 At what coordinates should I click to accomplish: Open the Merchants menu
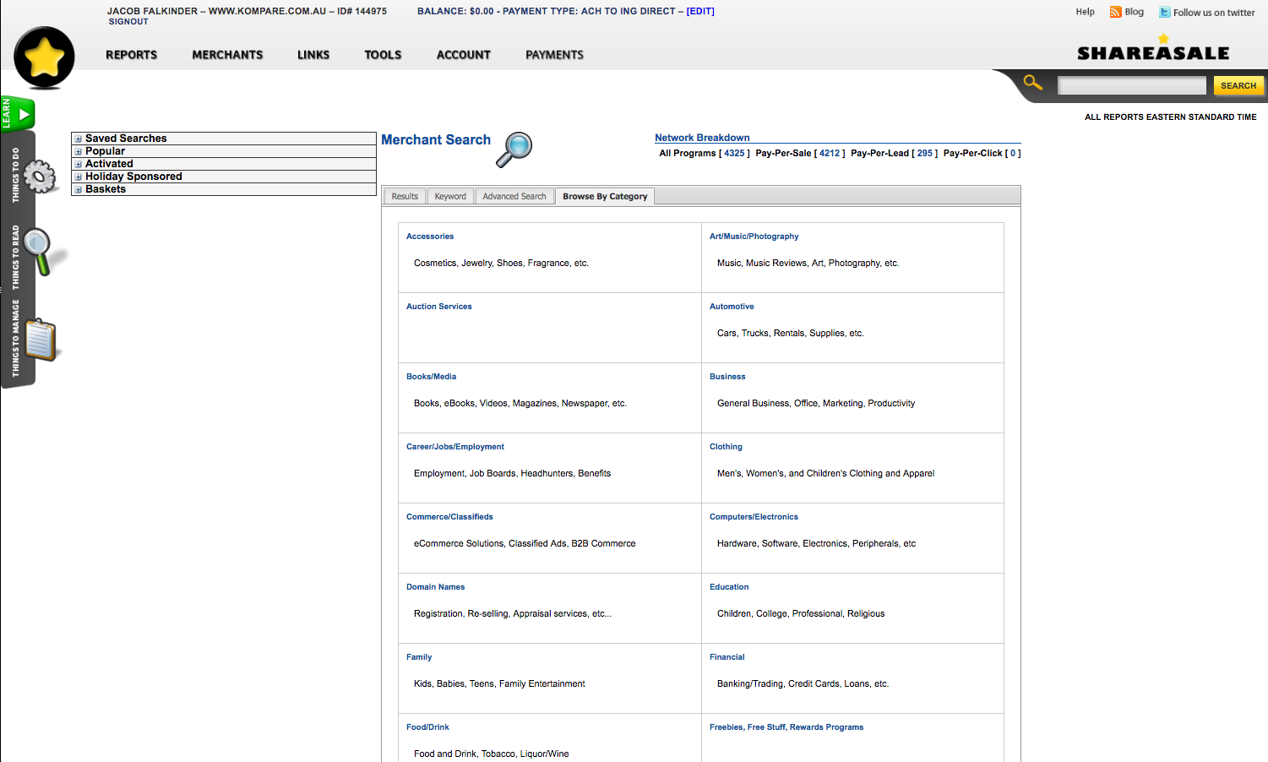coord(227,55)
